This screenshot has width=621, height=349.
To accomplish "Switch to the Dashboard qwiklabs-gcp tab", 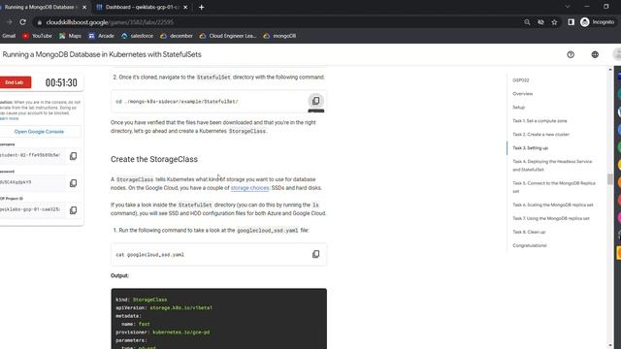I will point(143,7).
